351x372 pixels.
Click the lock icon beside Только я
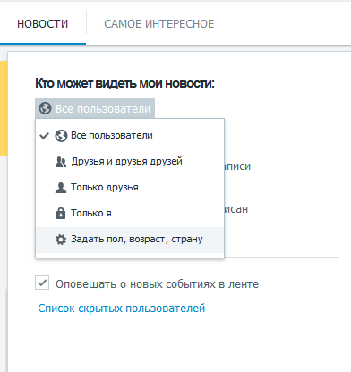point(61,214)
